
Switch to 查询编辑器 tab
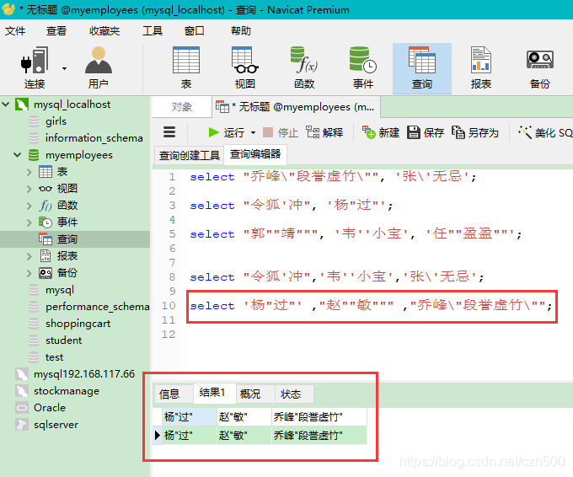point(255,154)
